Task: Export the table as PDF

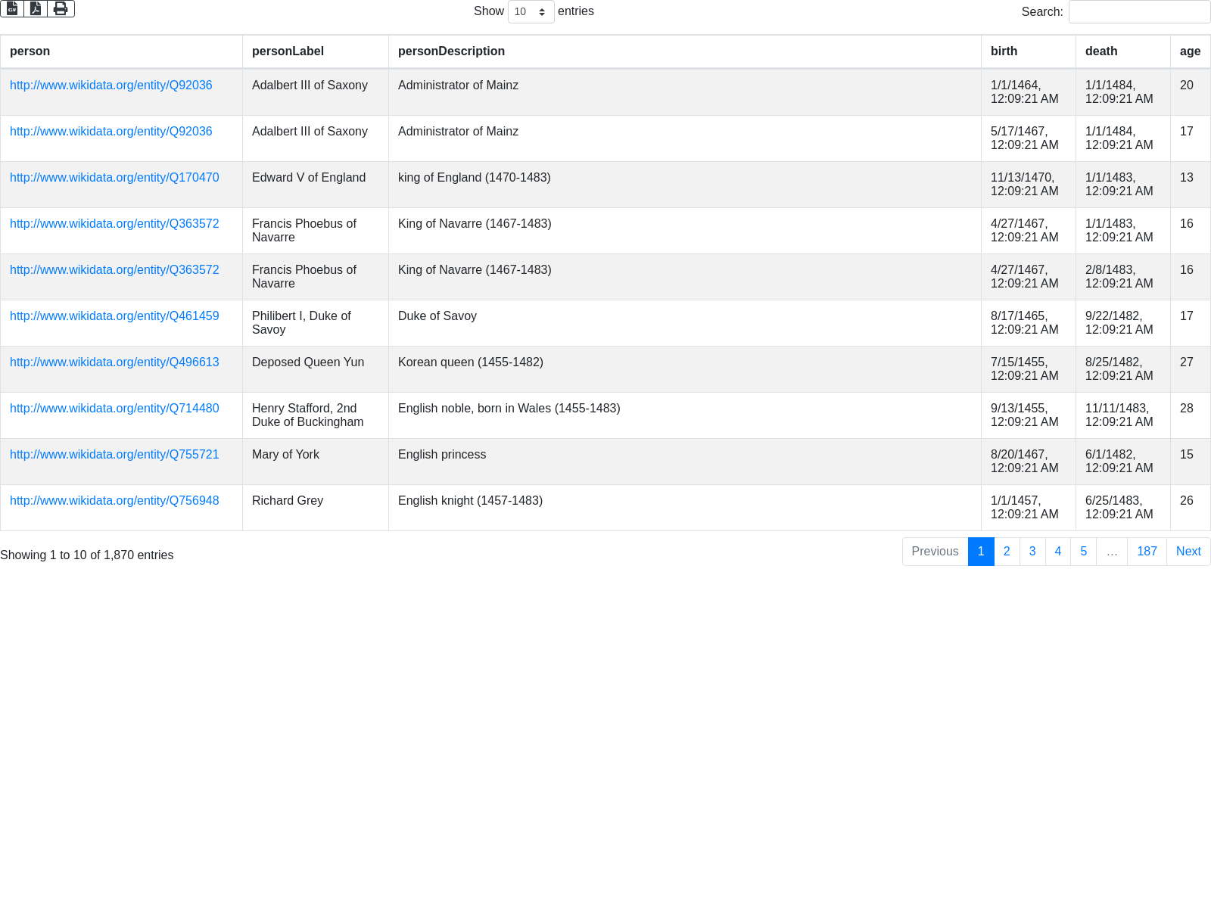Action: pos(36,9)
